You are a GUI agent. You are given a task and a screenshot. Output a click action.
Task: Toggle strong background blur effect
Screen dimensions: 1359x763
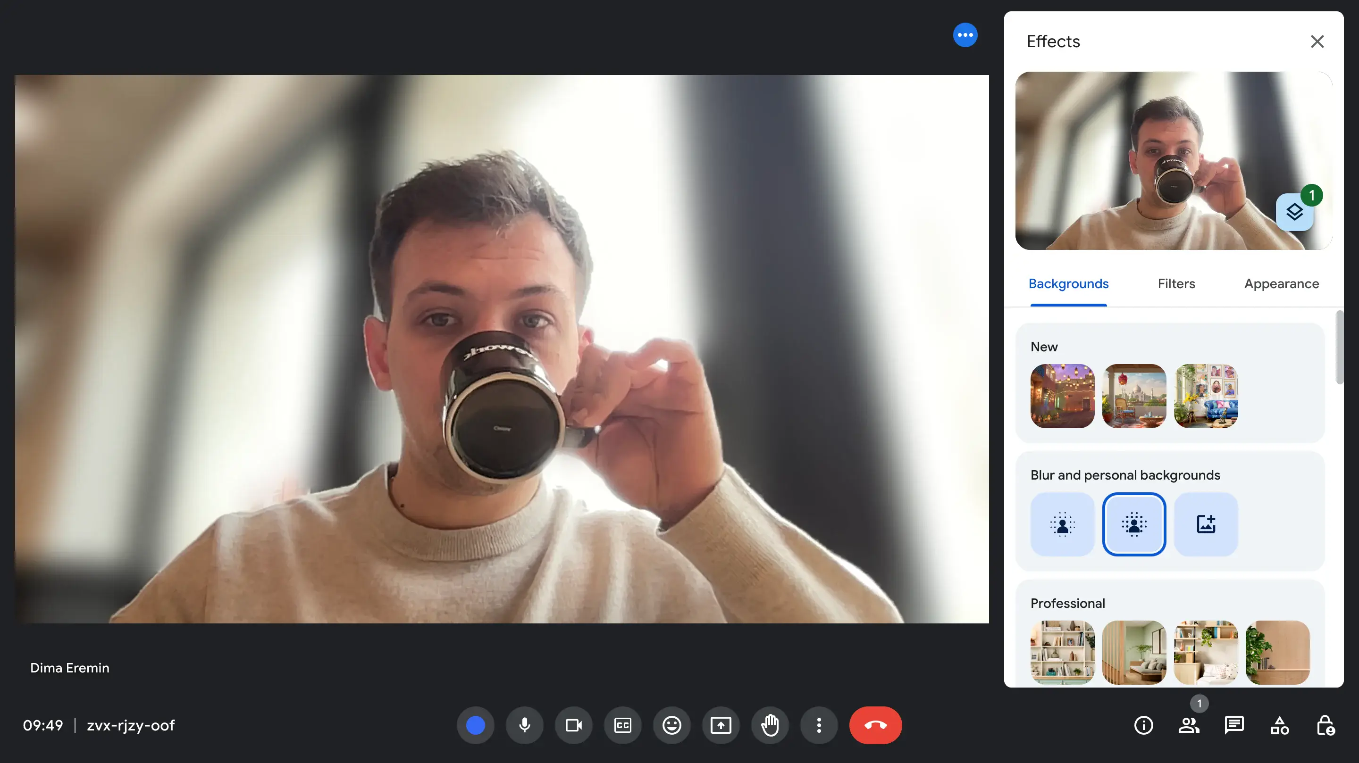pos(1133,523)
